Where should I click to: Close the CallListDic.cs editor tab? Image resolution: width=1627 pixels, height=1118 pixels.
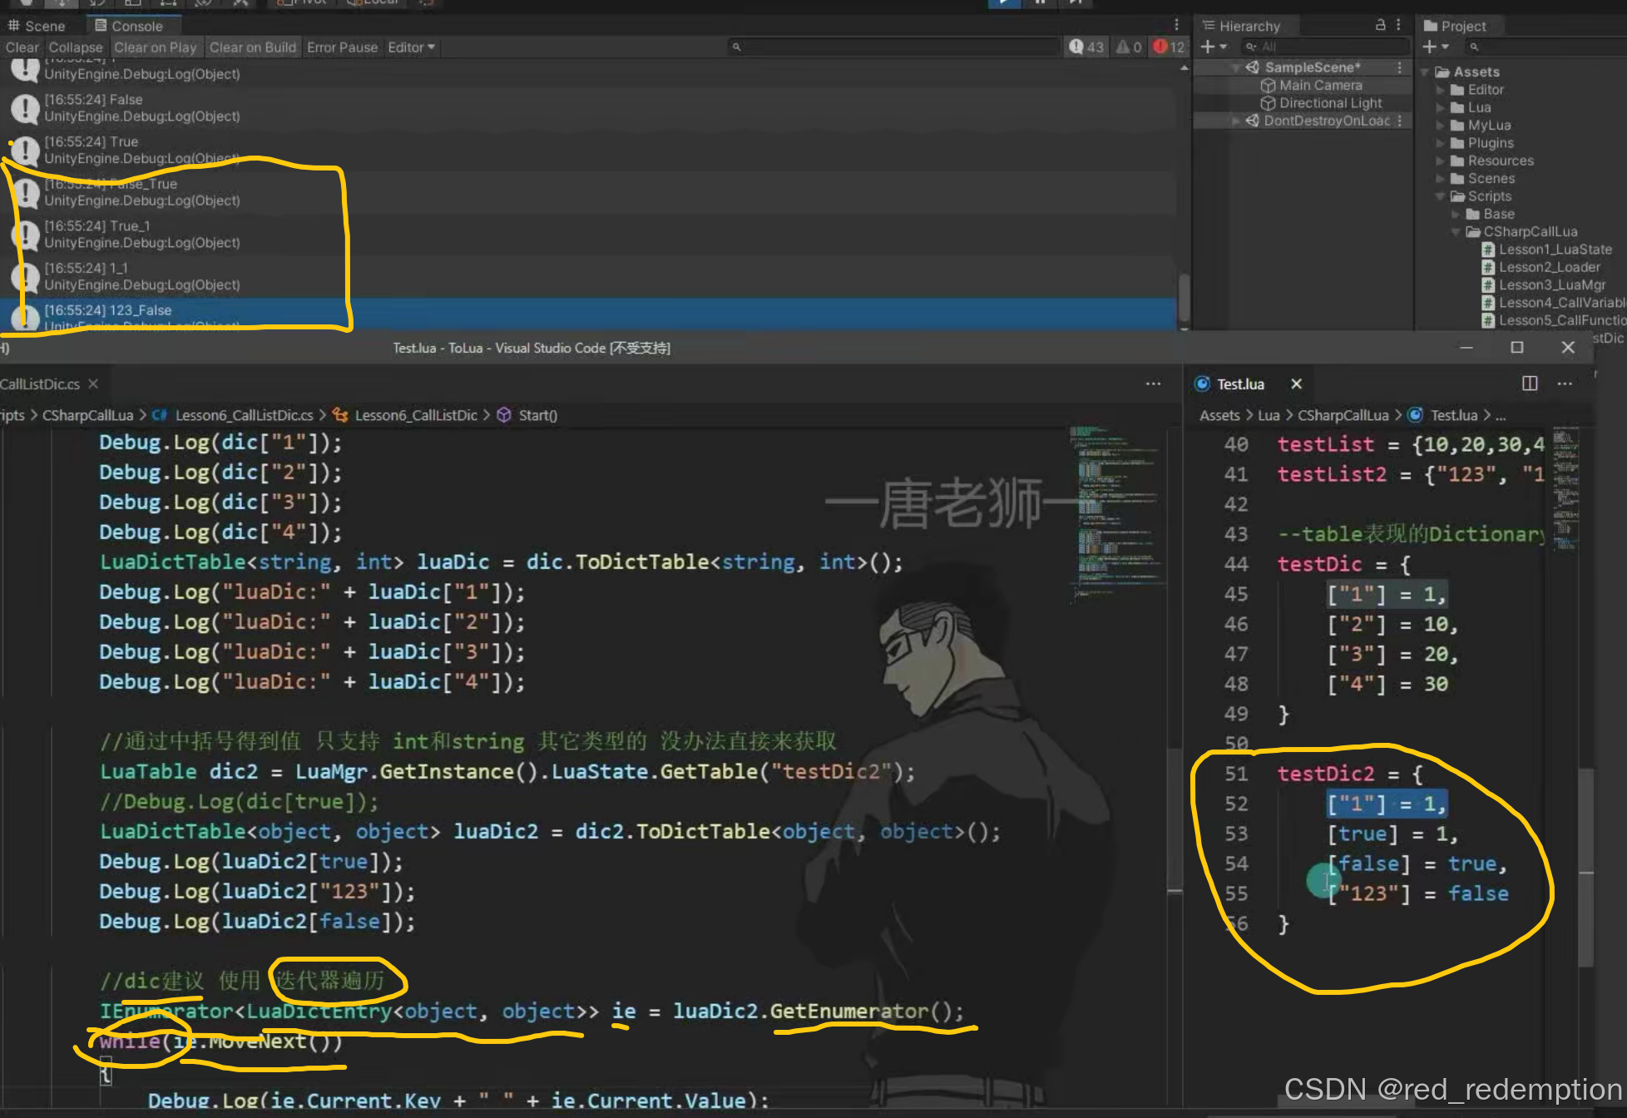point(93,383)
